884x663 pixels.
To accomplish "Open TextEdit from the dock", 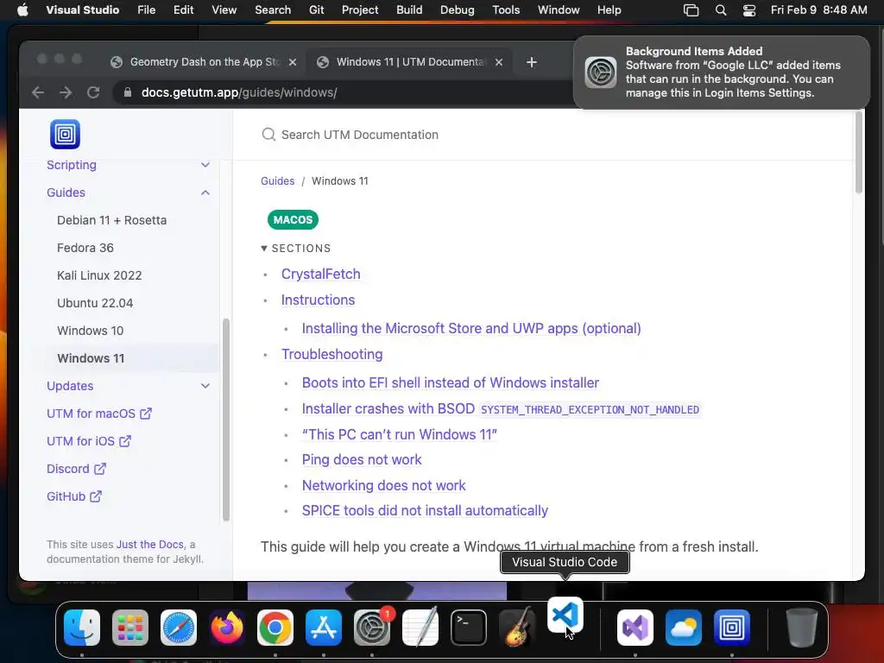I will (420, 627).
